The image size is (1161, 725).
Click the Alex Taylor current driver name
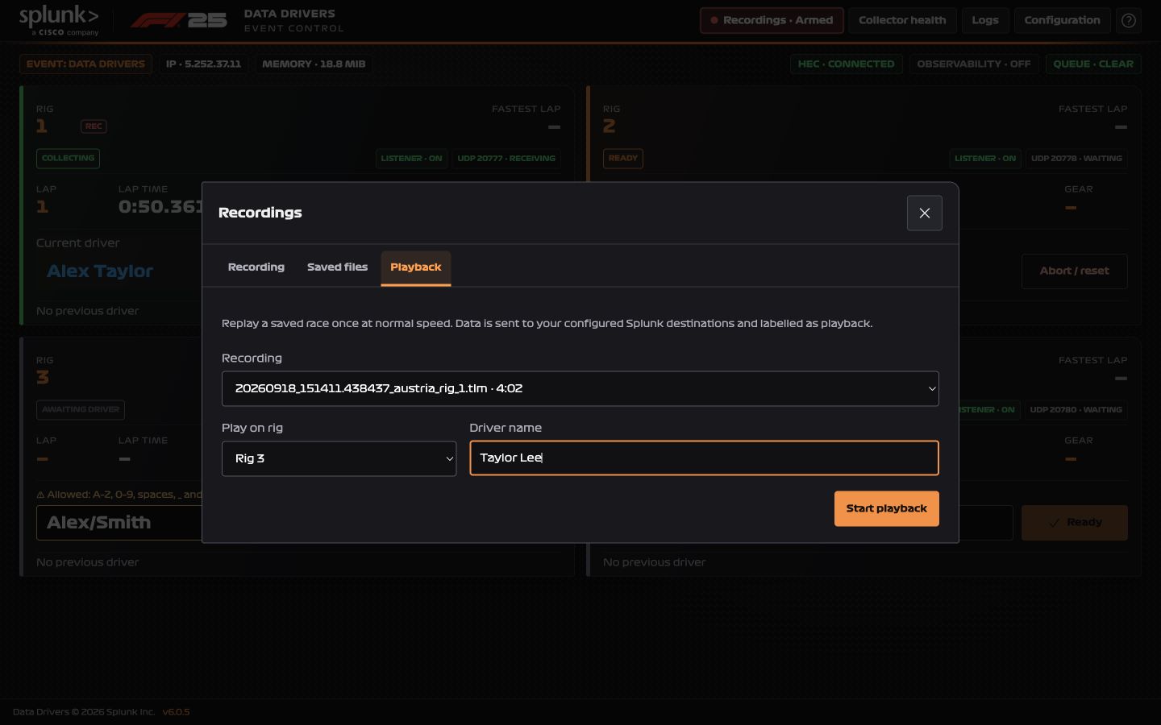point(100,271)
